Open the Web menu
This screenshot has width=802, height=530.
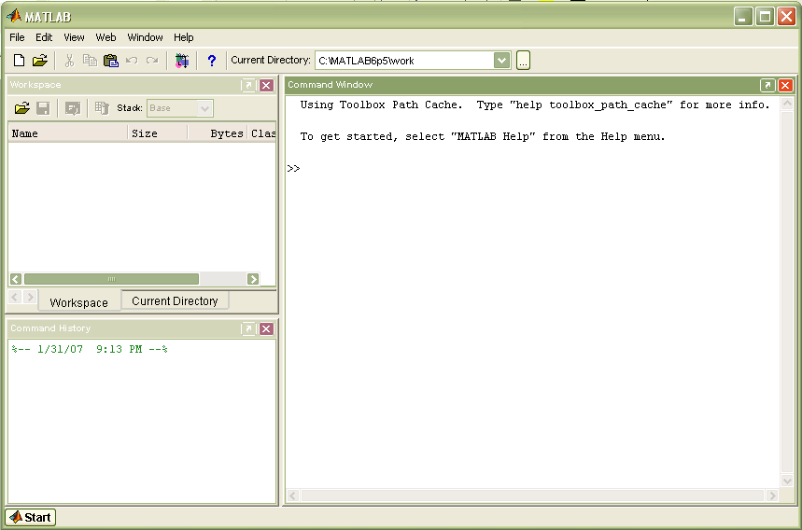pyautogui.click(x=106, y=37)
